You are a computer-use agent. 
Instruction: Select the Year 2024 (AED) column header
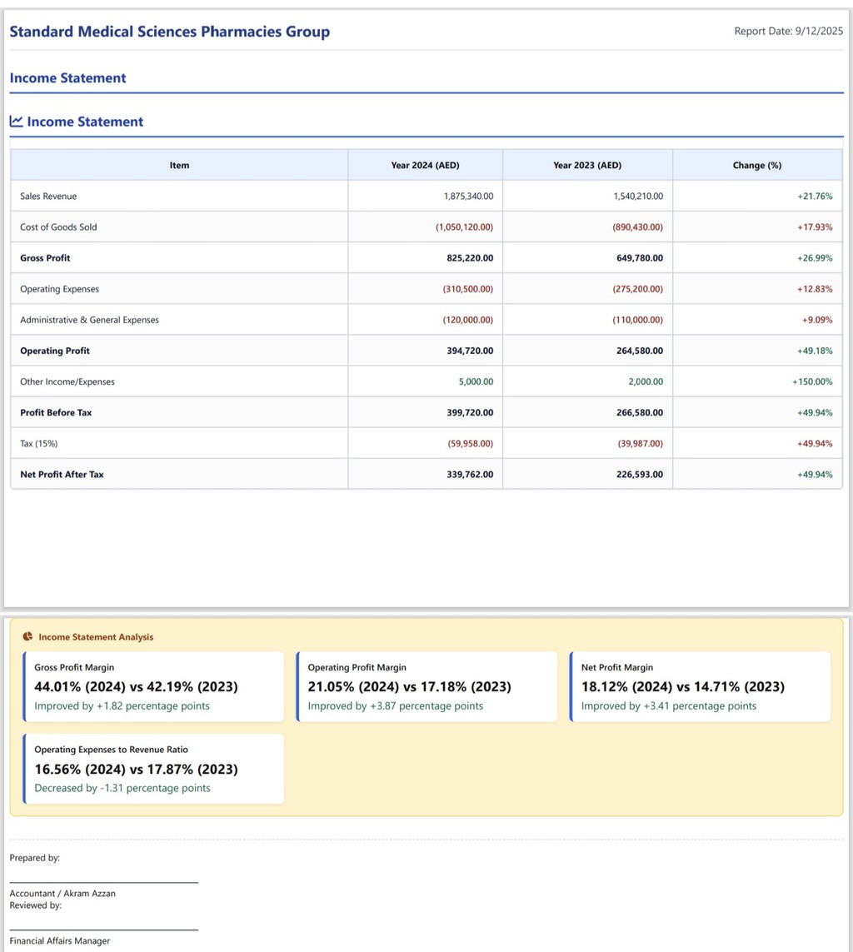(x=425, y=165)
